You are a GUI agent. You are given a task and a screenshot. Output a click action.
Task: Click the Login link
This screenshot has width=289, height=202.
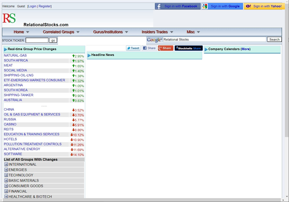(x=32, y=6)
